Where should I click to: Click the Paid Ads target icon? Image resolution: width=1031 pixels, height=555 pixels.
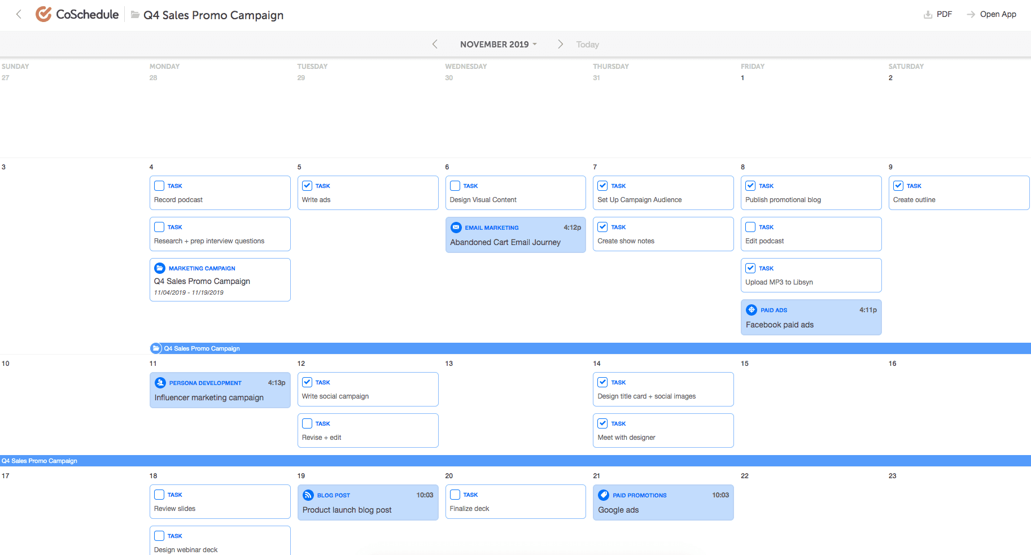click(x=752, y=310)
